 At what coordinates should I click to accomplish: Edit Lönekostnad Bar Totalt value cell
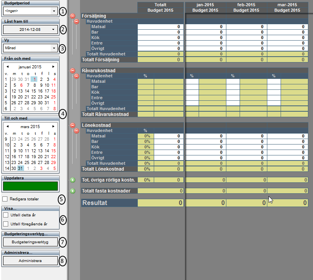[x=169, y=142]
